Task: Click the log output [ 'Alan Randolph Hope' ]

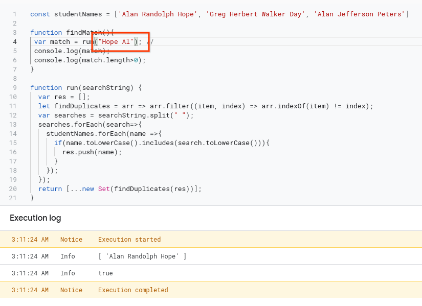Action: (142, 256)
